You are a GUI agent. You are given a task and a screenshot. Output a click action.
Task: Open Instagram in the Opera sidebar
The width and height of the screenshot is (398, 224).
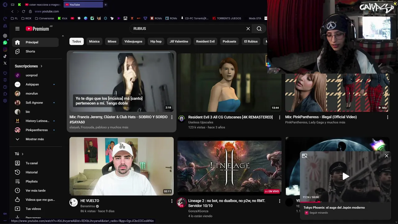(5, 49)
